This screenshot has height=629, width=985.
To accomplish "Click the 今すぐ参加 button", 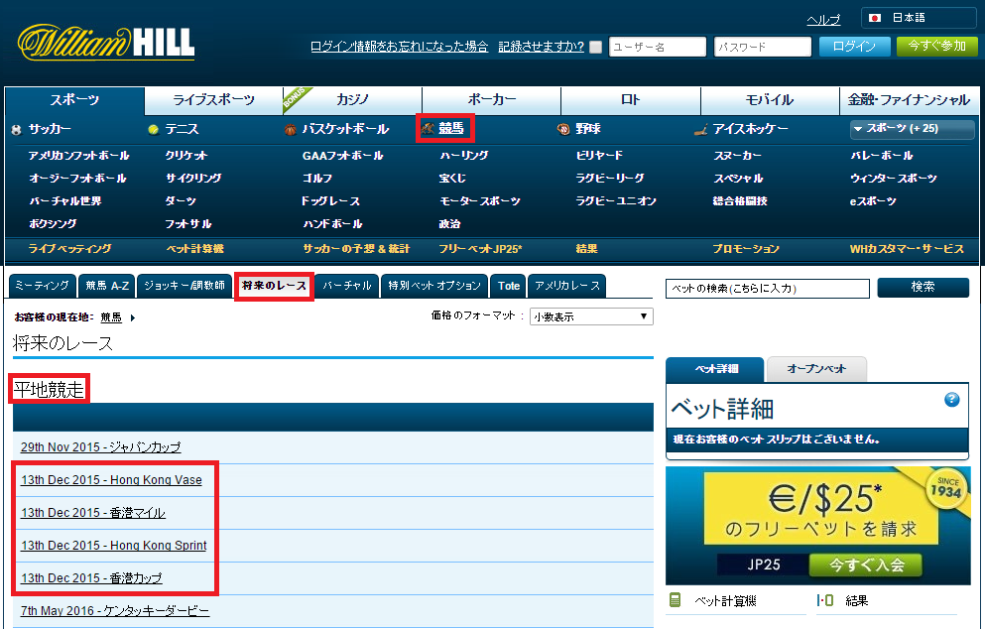I will [x=936, y=47].
